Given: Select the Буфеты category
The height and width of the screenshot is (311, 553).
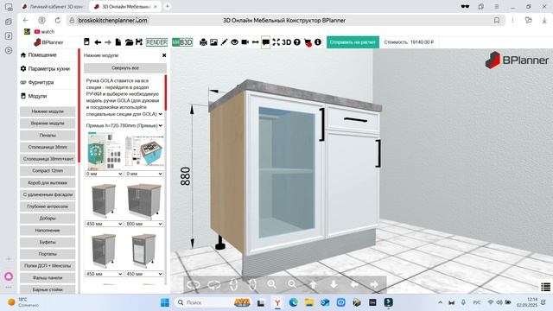Looking at the screenshot, I should click(48, 242).
